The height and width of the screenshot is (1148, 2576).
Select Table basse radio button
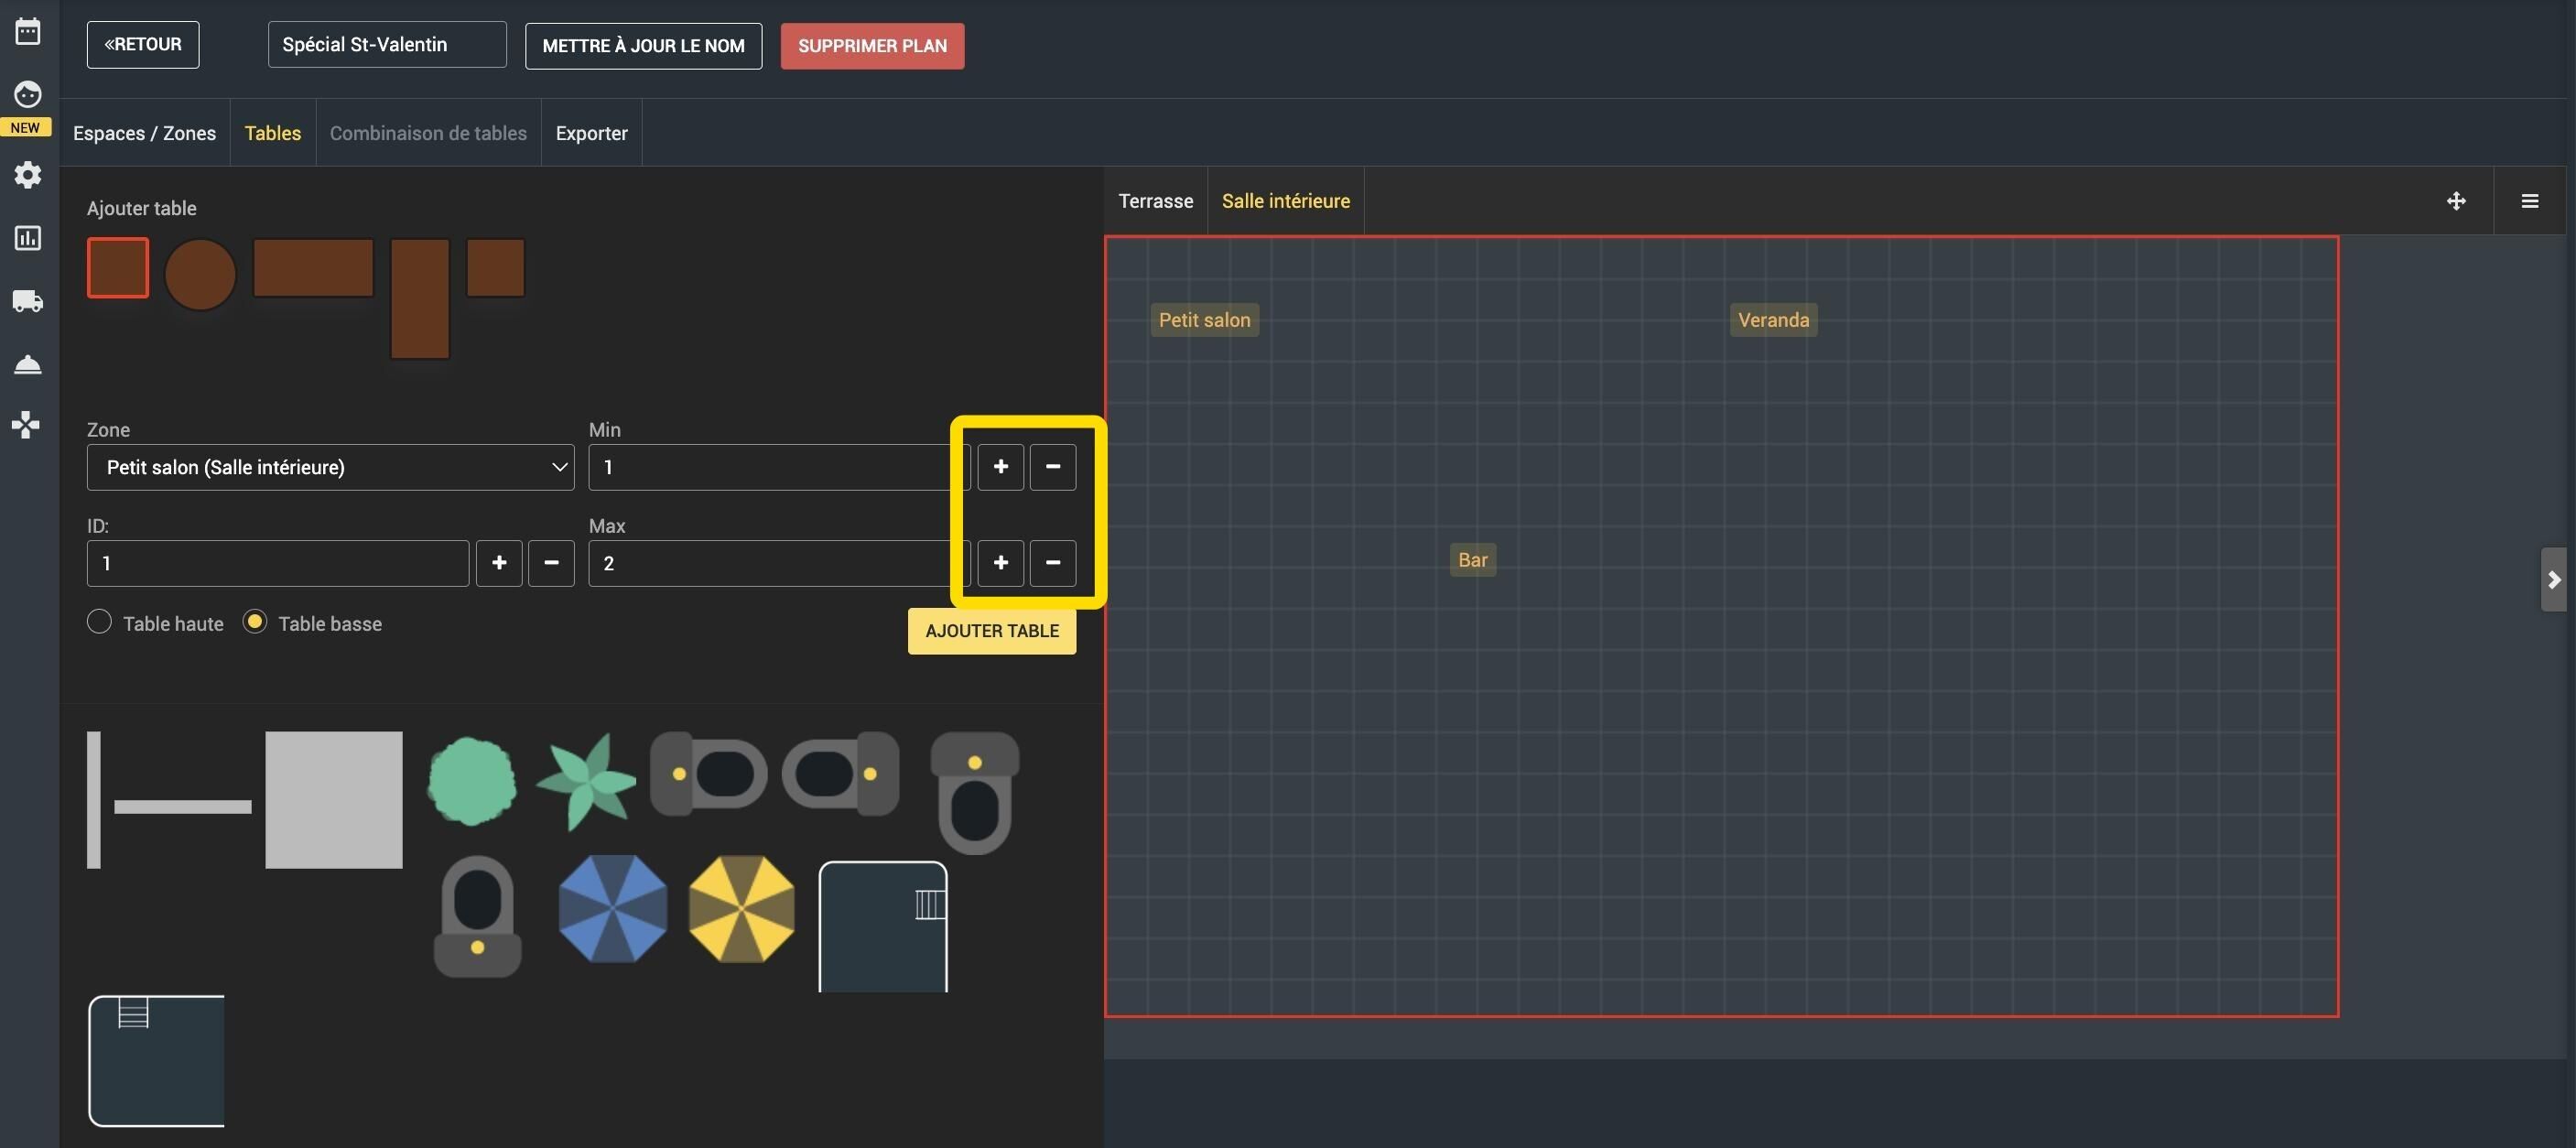click(x=255, y=622)
